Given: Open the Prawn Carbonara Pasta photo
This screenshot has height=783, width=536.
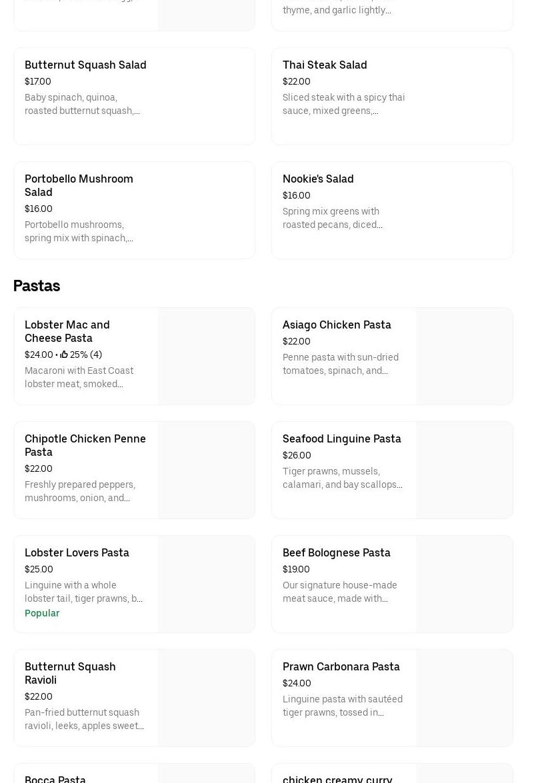Looking at the screenshot, I should (464, 698).
